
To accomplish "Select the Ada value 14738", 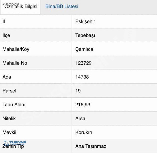I will coord(82,77).
